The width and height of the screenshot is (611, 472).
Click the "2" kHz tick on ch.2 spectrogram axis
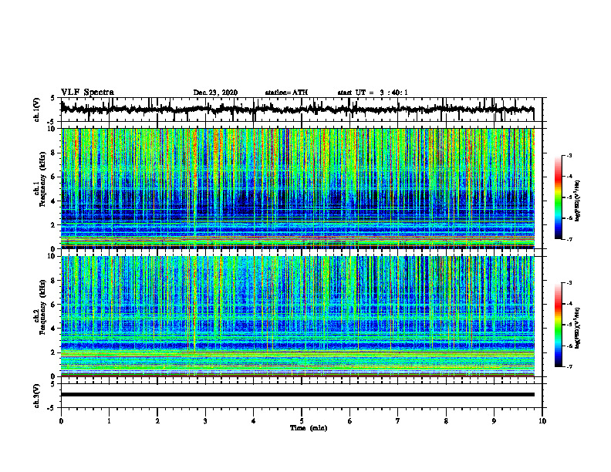(54, 352)
